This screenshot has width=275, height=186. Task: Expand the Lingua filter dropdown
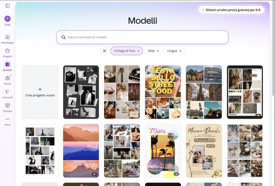click(174, 51)
